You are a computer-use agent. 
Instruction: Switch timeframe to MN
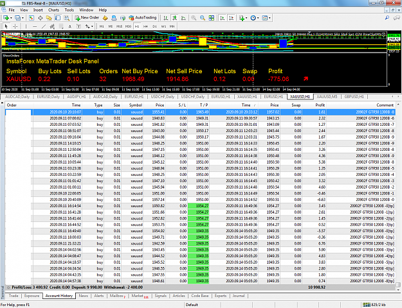point(172,26)
